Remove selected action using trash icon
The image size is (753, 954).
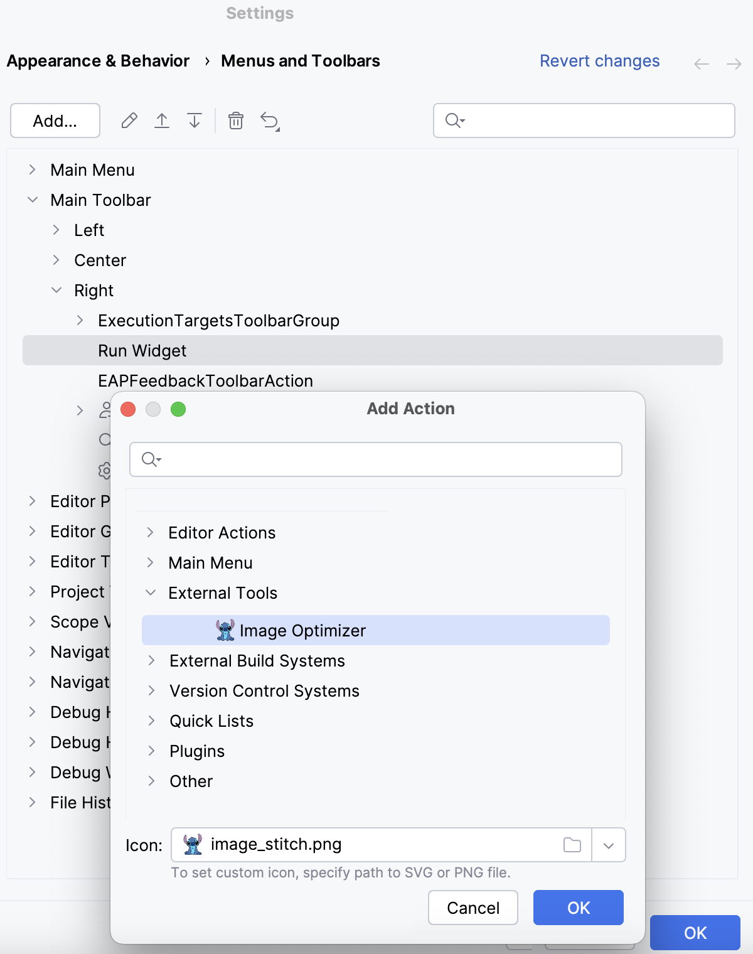[236, 121]
